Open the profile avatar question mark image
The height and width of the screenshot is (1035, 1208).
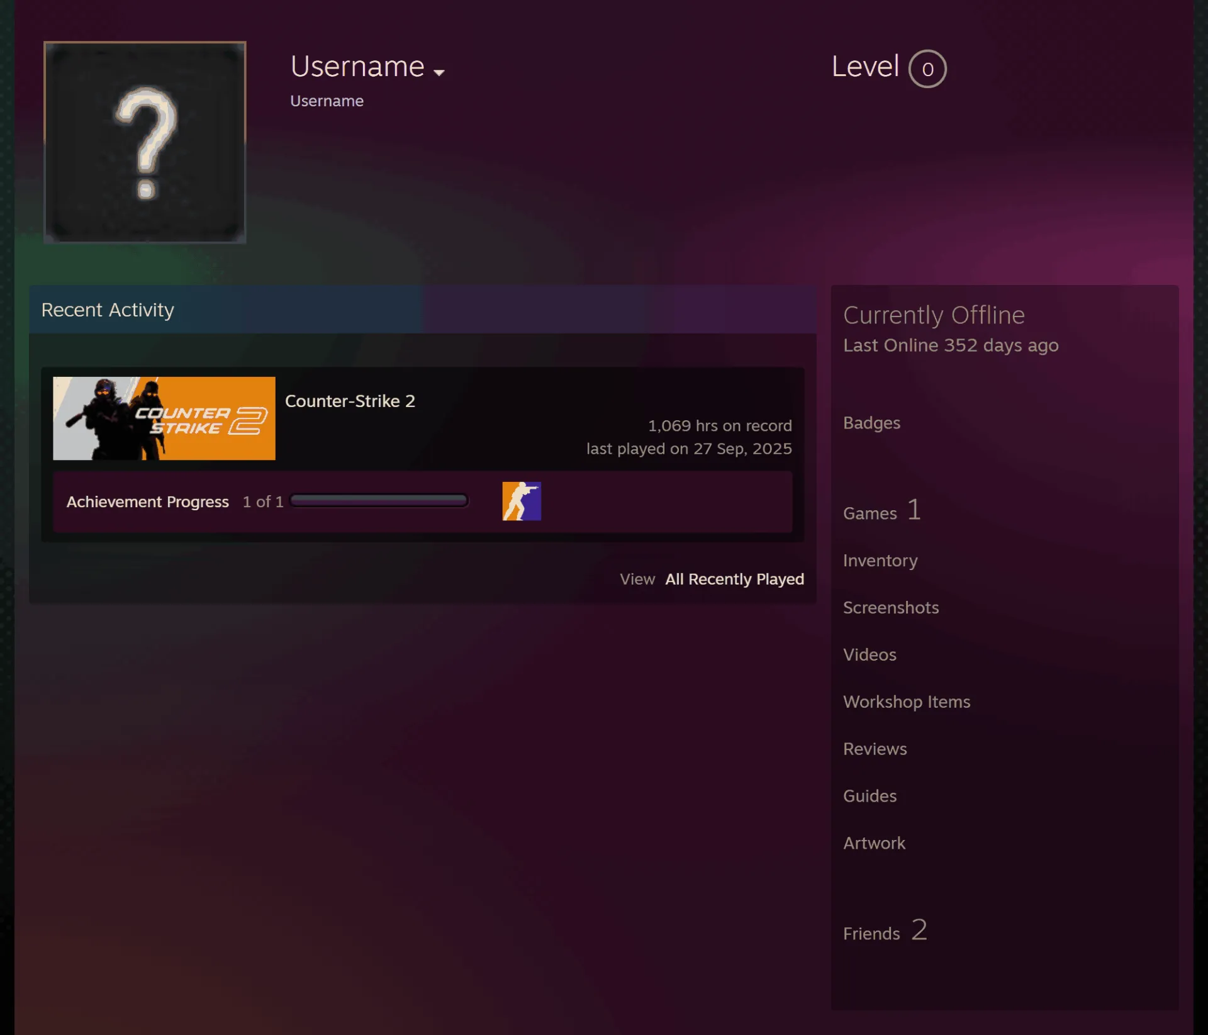coord(145,142)
